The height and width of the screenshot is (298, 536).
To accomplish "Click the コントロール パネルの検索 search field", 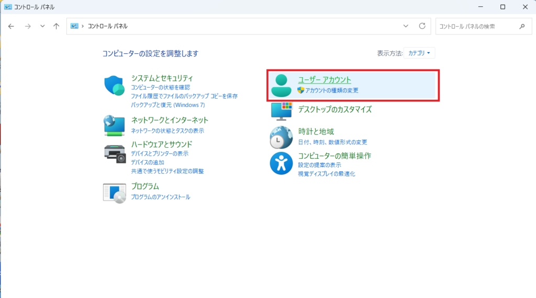I will 476,26.
